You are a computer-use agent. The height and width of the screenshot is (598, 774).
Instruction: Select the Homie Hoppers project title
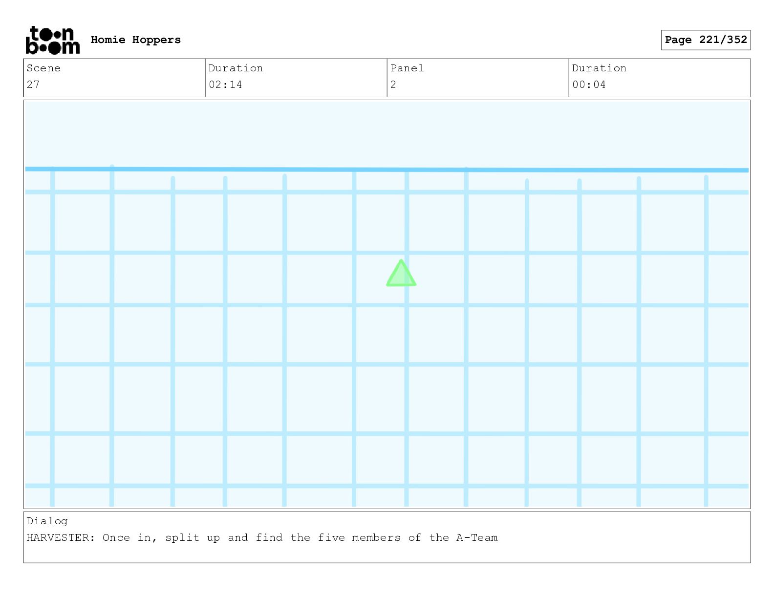tap(135, 40)
